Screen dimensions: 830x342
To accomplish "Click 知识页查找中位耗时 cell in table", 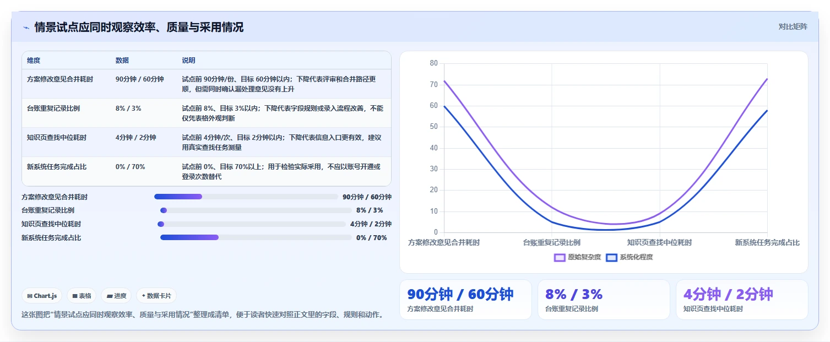I will 57,138.
